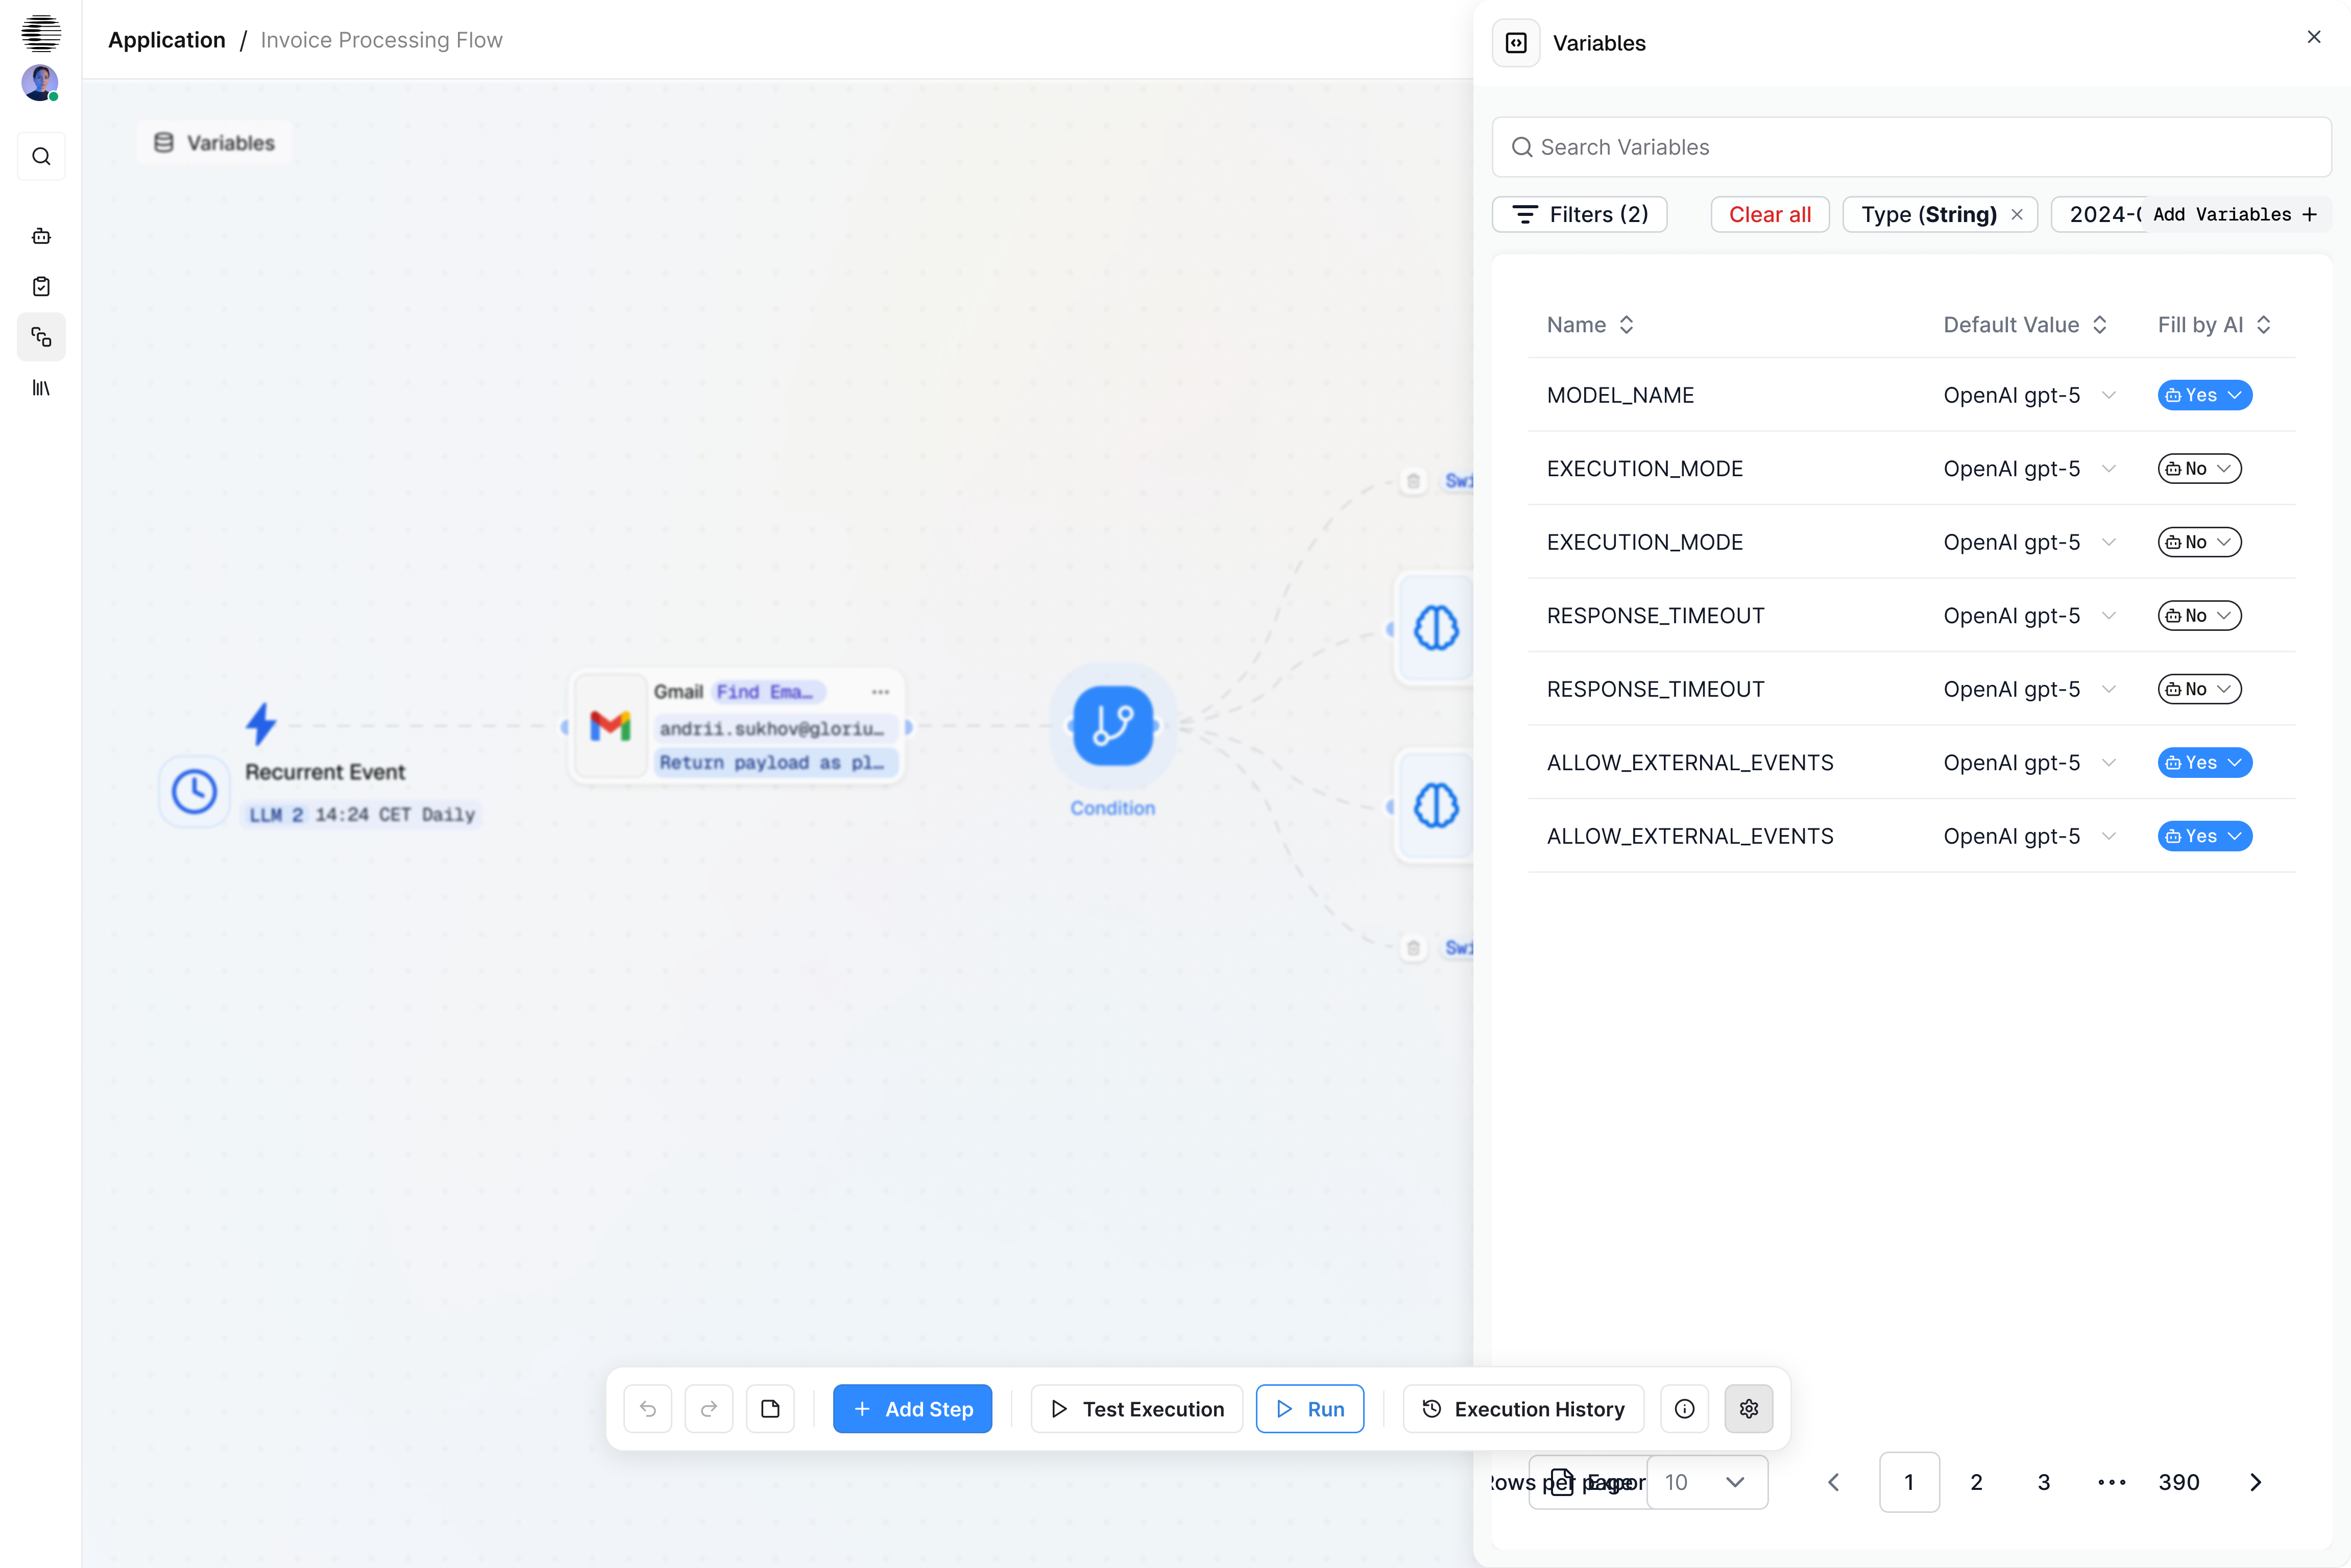Set RESPONSE_TIMEOUT Fill by AI to Yes
2351x1568 pixels.
click(2199, 615)
